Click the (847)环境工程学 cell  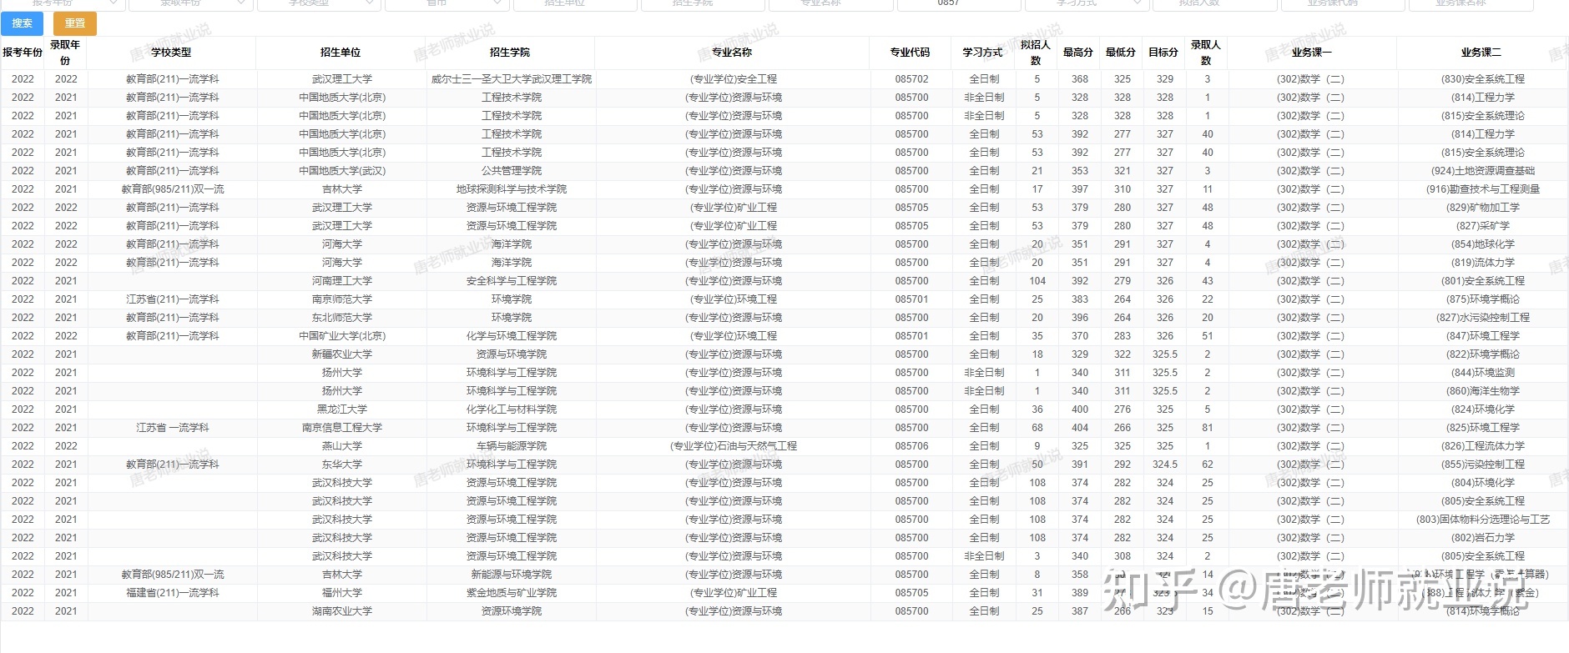(1483, 336)
